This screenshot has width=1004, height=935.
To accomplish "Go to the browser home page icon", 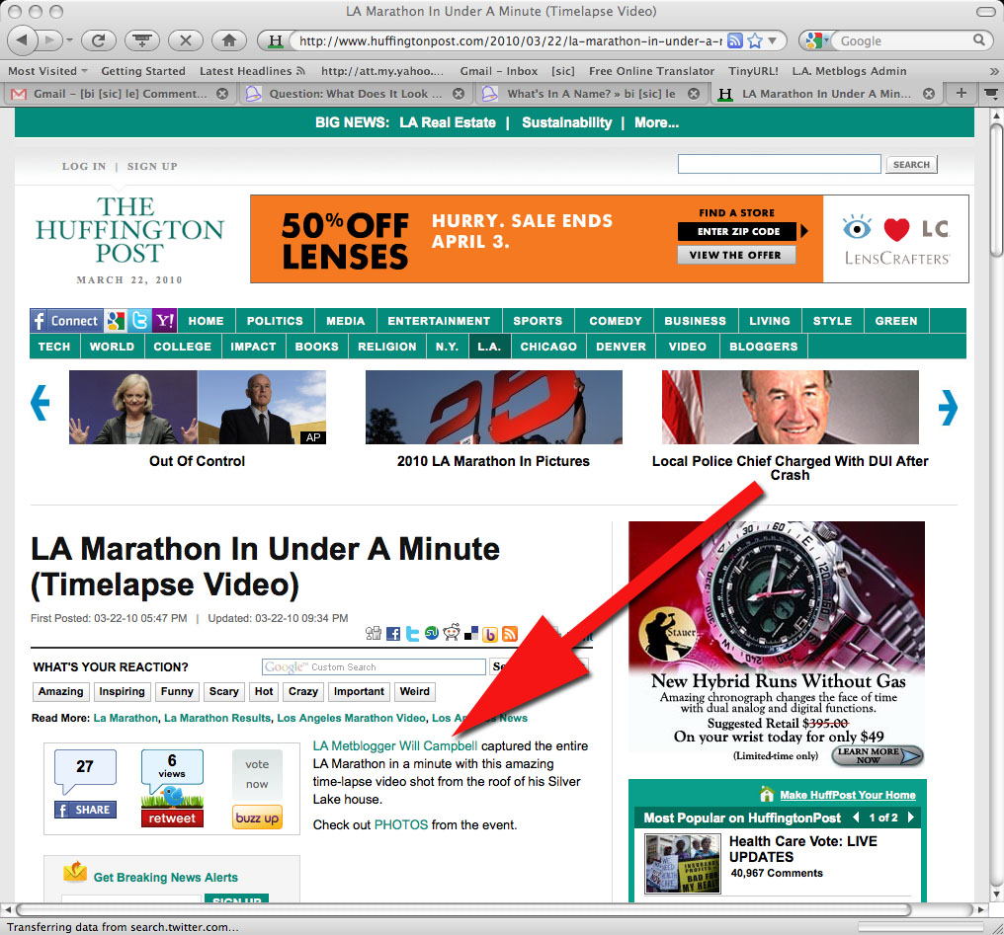I will 228,40.
